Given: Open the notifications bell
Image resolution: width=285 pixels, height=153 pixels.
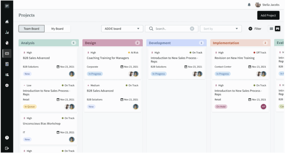Looking at the screenshot, I should point(249,5).
